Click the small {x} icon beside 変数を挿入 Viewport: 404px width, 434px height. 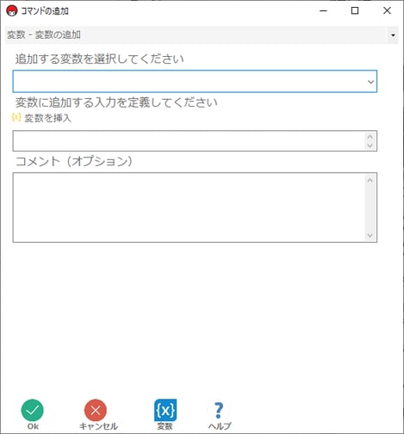[x=16, y=117]
